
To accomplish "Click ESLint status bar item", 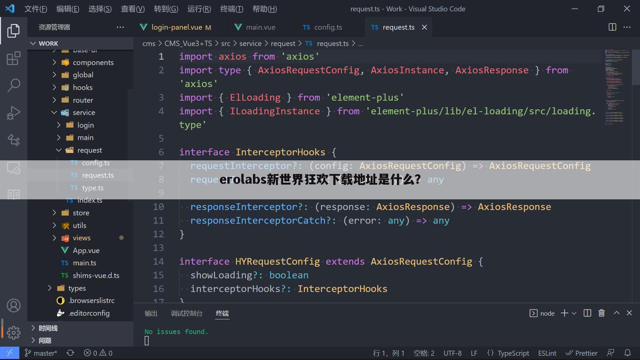I will pos(547,353).
